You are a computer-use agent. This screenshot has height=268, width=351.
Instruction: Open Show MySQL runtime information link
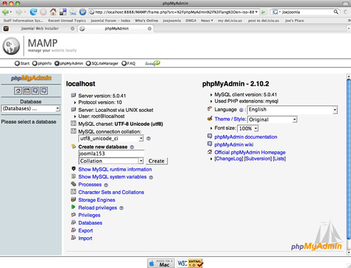click(115, 169)
